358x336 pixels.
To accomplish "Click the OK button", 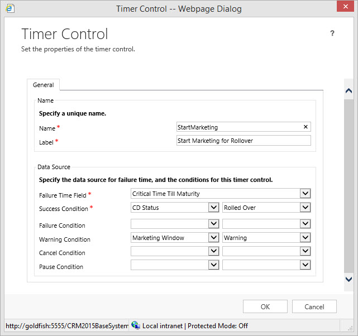I will [x=265, y=306].
